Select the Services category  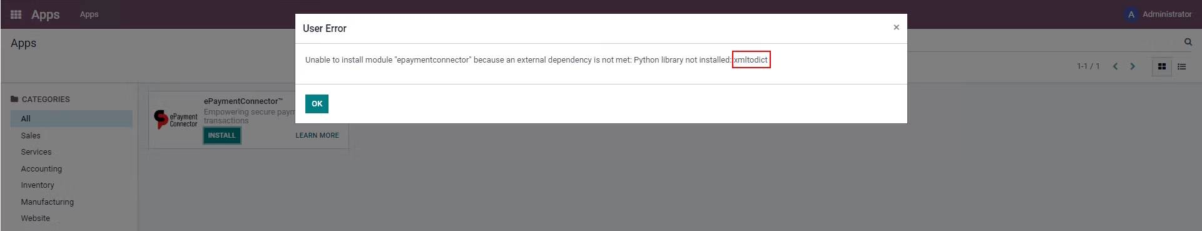(36, 152)
